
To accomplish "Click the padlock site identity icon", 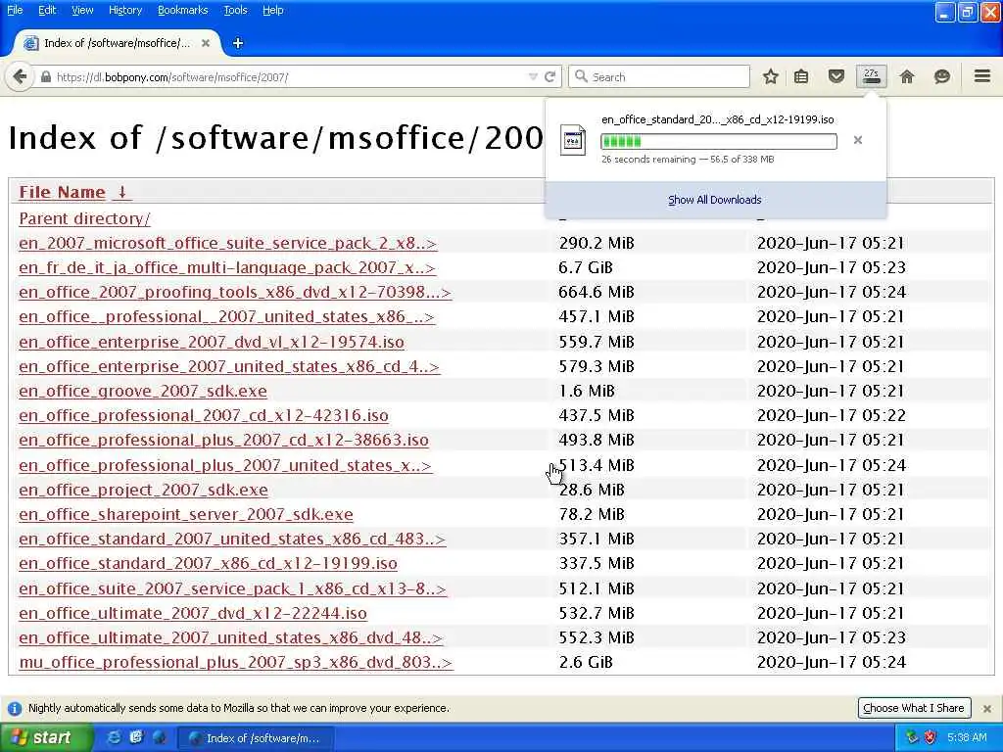I will coord(45,76).
